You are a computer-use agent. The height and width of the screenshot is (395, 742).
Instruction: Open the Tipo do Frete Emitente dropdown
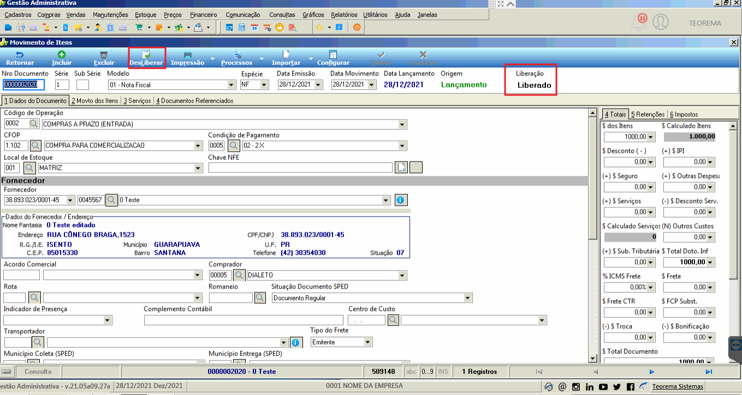tap(368, 342)
